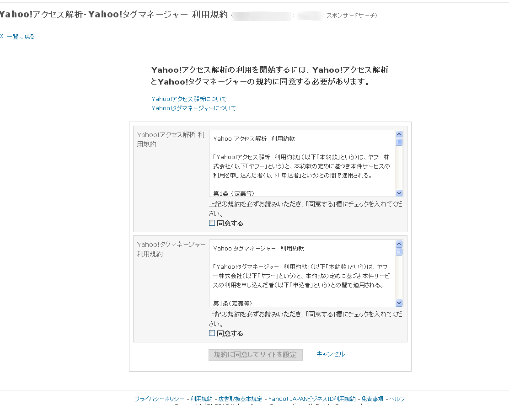
Task: Click down arrow in アクセス解析 terms scrollbar
Action: coord(399,193)
